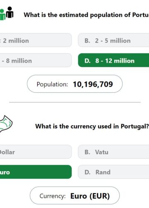This screenshot has height=208, width=149.
Task: Click the Population 10,196,709 result box
Action: (74, 84)
